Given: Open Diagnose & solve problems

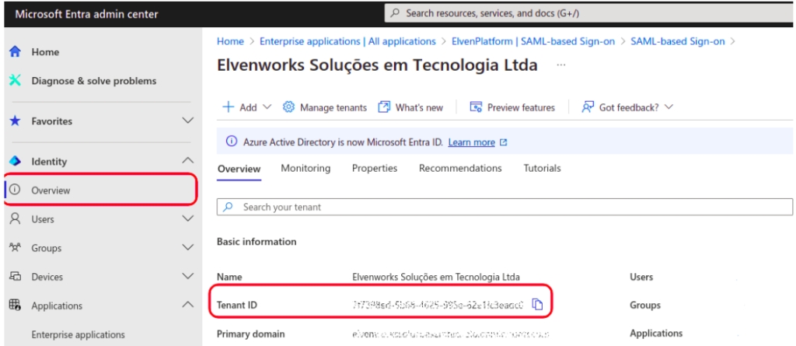Looking at the screenshot, I should coord(93,81).
